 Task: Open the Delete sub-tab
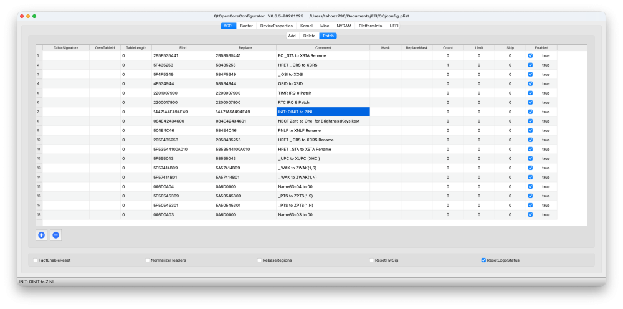point(309,36)
